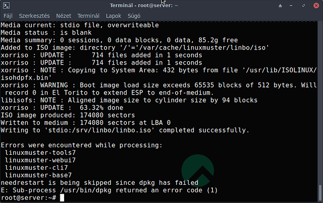
Task: Click the 'linuxmuster-webui7' package name
Action: [x=40, y=160]
